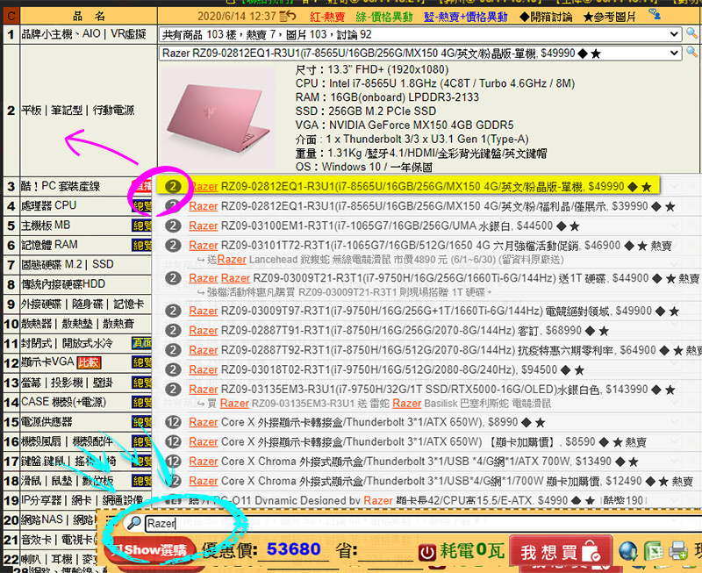Click the 優惠價 53680 total value
Viewport: 702px width, 573px height.
point(294,549)
